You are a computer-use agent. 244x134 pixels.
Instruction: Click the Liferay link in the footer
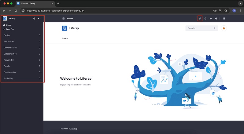click(74, 129)
